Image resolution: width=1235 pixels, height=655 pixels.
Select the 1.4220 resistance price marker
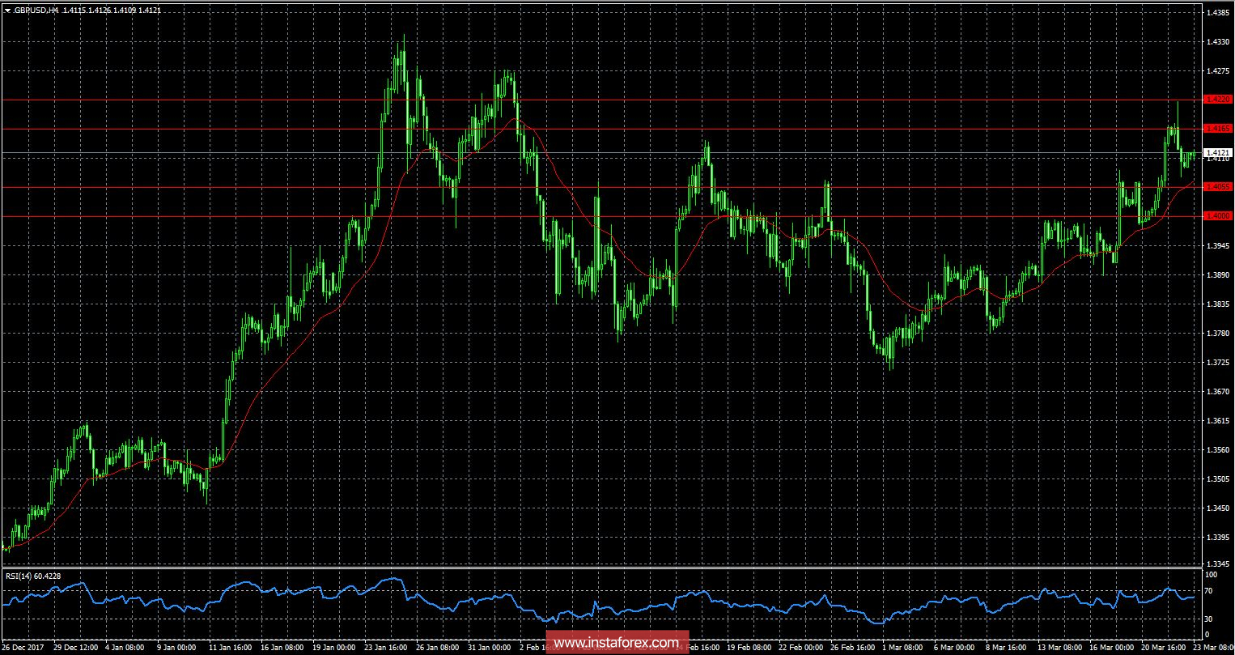point(1218,100)
